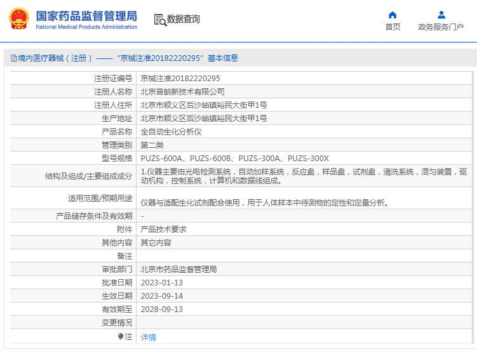Click the 政务服务门户 person icon
477x352 pixels.
click(441, 15)
